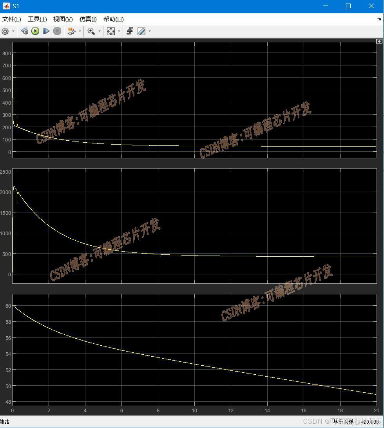Minimize the S1 scope window
384x428 pixels.
pos(326,6)
